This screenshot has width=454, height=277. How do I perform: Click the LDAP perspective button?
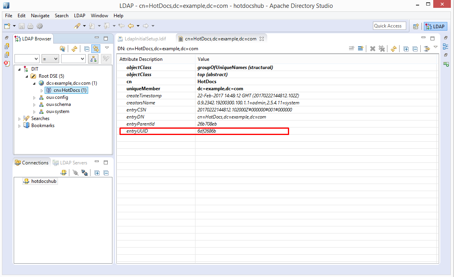(x=435, y=26)
